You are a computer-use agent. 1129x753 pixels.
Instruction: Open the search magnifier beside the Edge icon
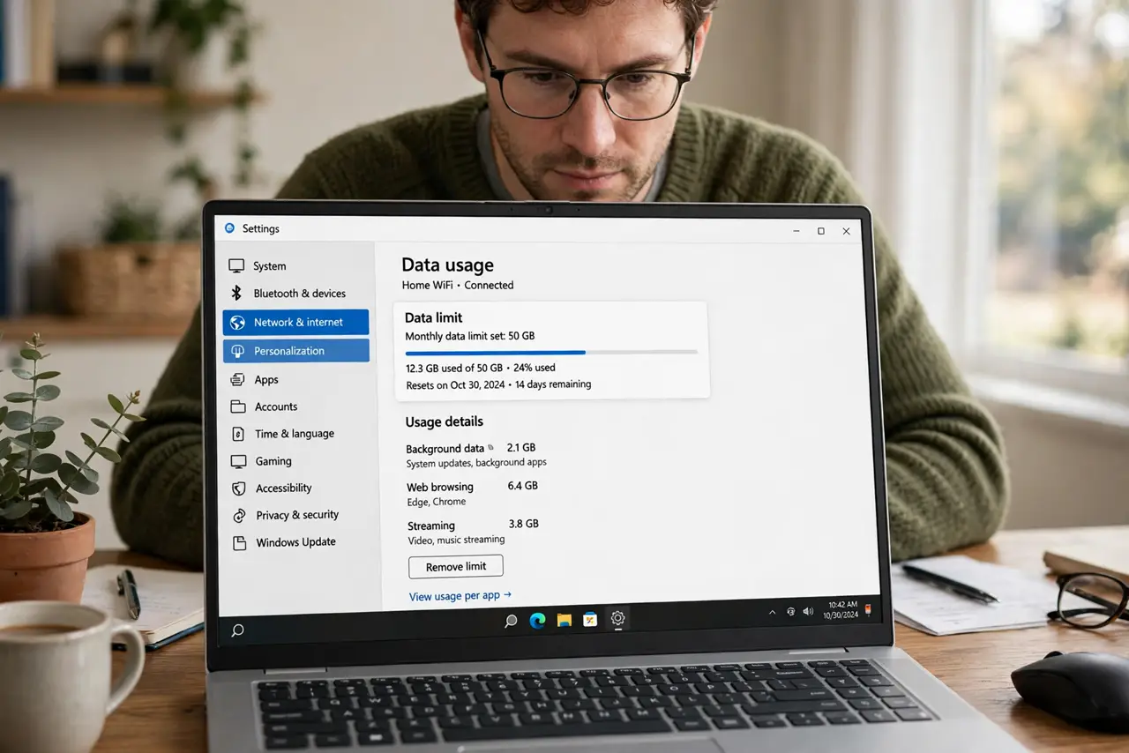511,621
